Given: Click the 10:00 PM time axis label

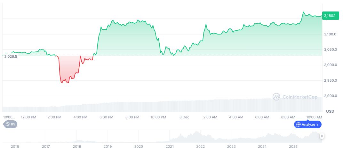Looking at the screenshot, I should coord(158,117).
